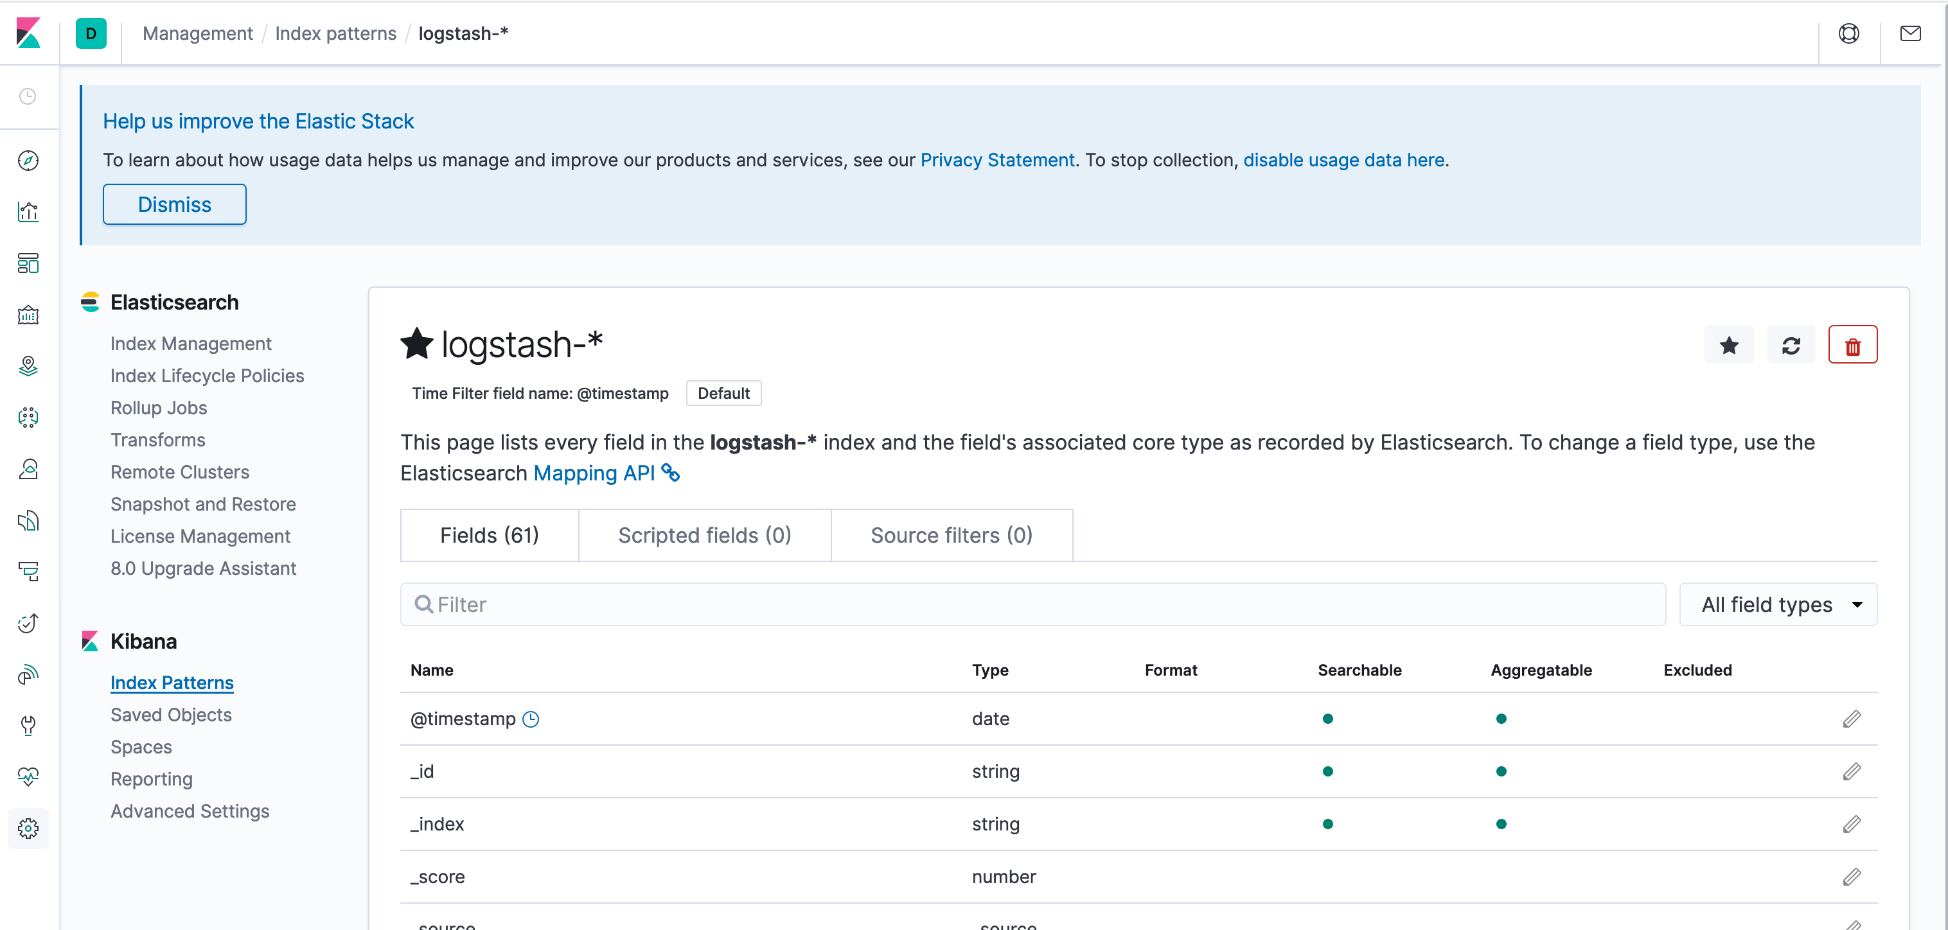Open Remote Clusters
Image resolution: width=1948 pixels, height=930 pixels.
180,473
